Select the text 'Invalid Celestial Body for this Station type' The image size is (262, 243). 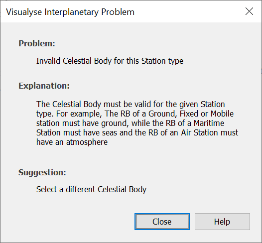coord(110,61)
